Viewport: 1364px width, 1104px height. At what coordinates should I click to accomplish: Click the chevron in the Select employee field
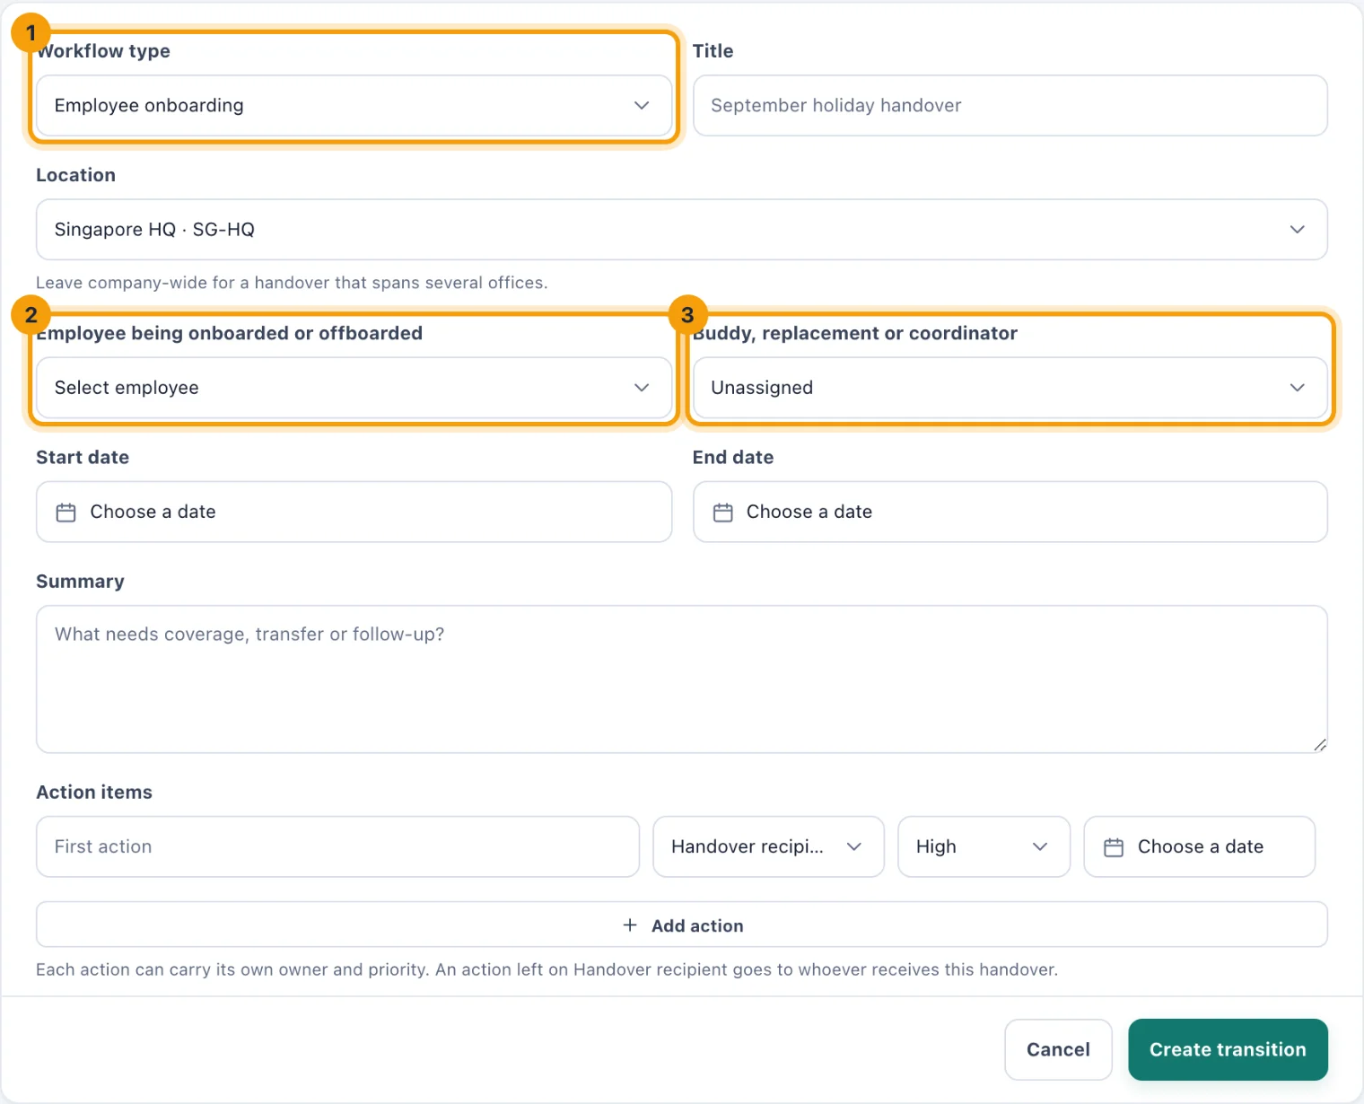642,388
